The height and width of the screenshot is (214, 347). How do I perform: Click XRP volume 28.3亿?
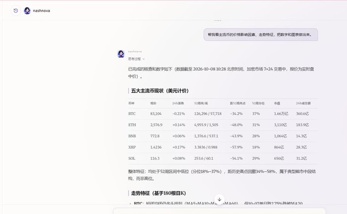[x=302, y=147]
